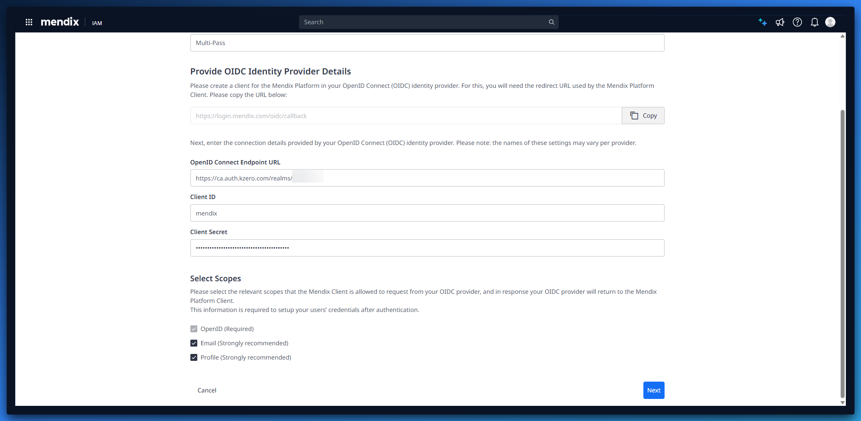Cancel the OIDC configuration

point(207,390)
